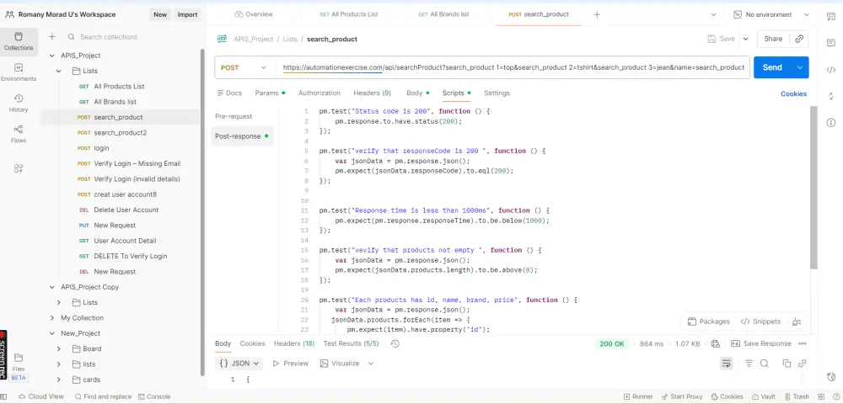The width and height of the screenshot is (843, 404).
Task: Click the response history clock icon
Action: (x=395, y=343)
